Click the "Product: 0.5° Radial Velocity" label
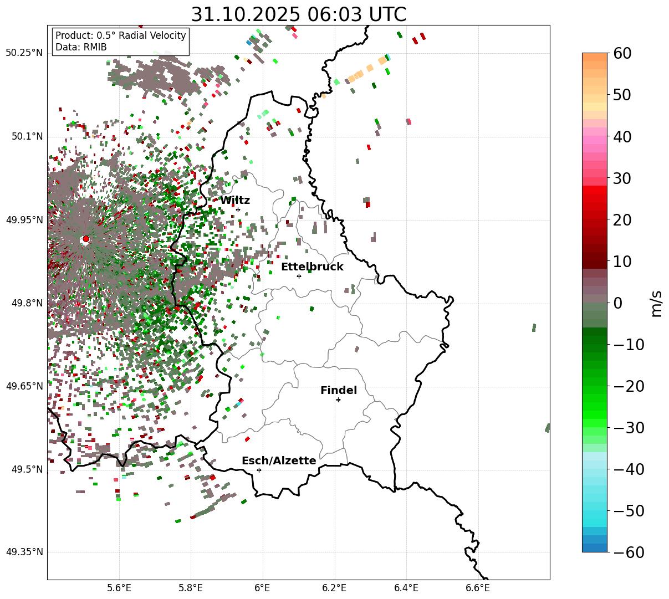Viewport: 669px width, 599px height. click(121, 35)
